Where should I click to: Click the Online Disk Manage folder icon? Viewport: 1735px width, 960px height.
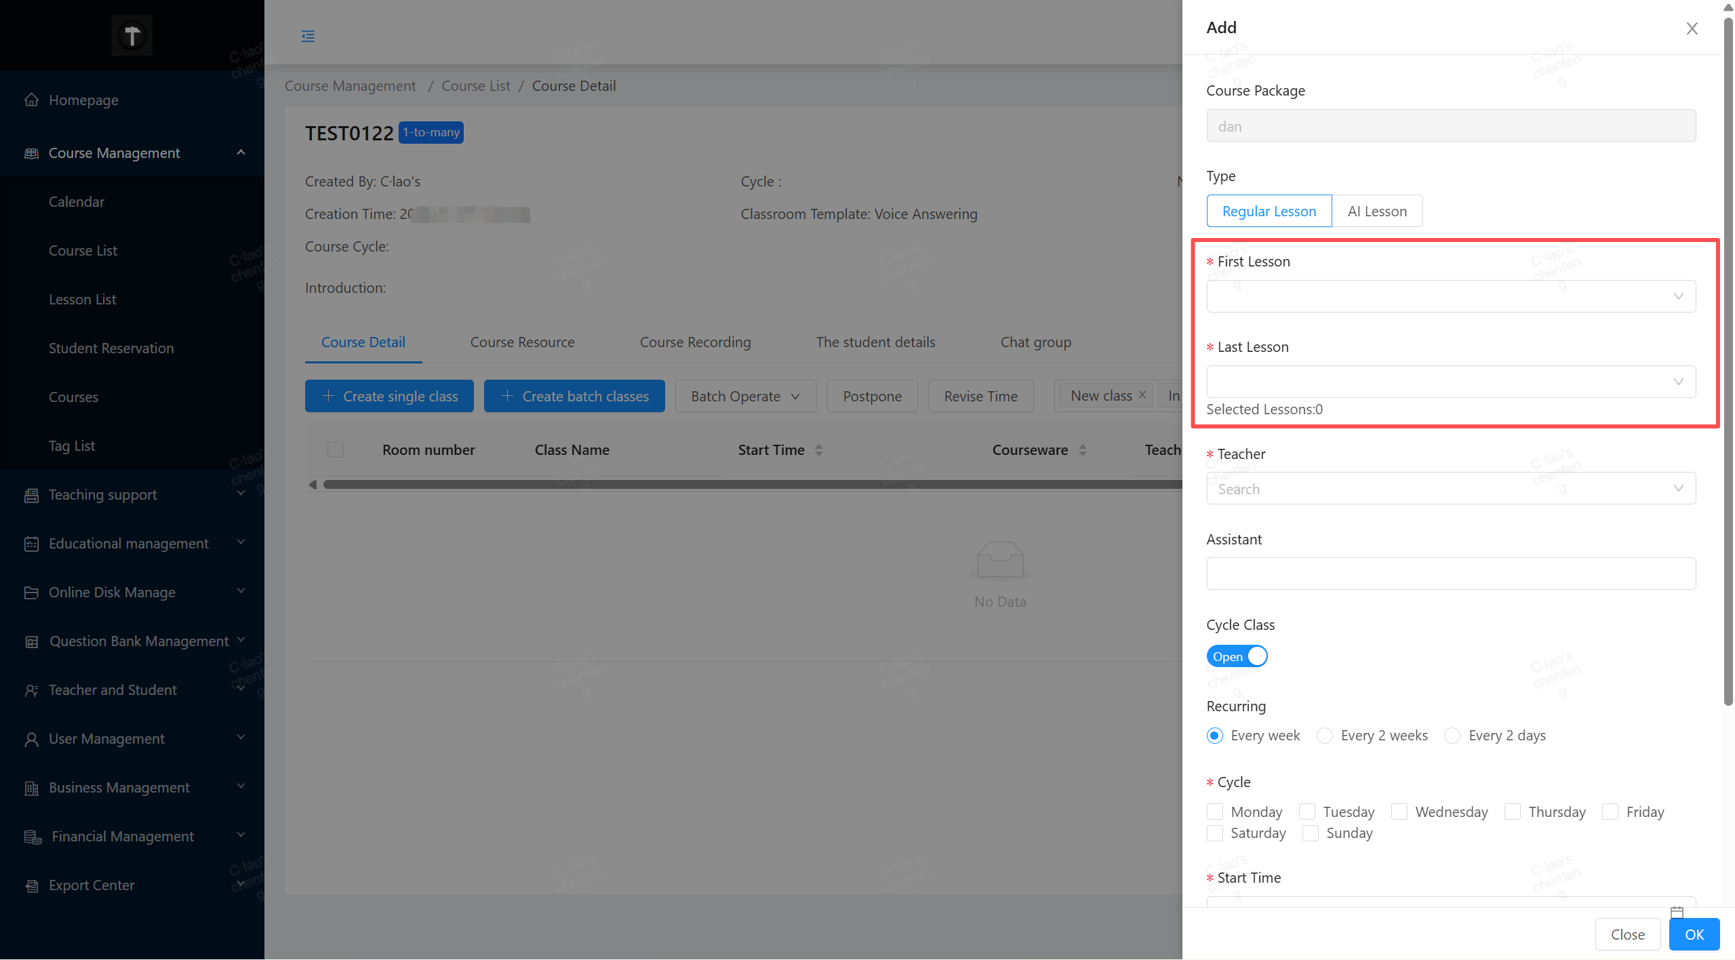point(31,593)
